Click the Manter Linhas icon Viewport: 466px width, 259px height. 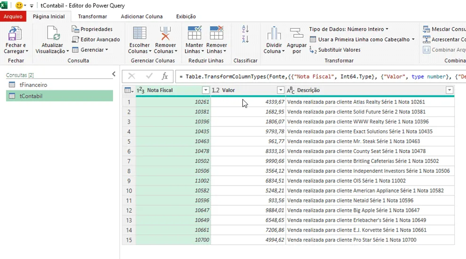[194, 32]
